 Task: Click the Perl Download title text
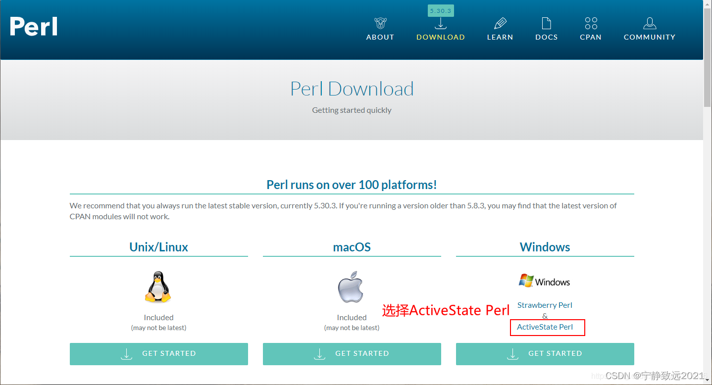click(352, 89)
